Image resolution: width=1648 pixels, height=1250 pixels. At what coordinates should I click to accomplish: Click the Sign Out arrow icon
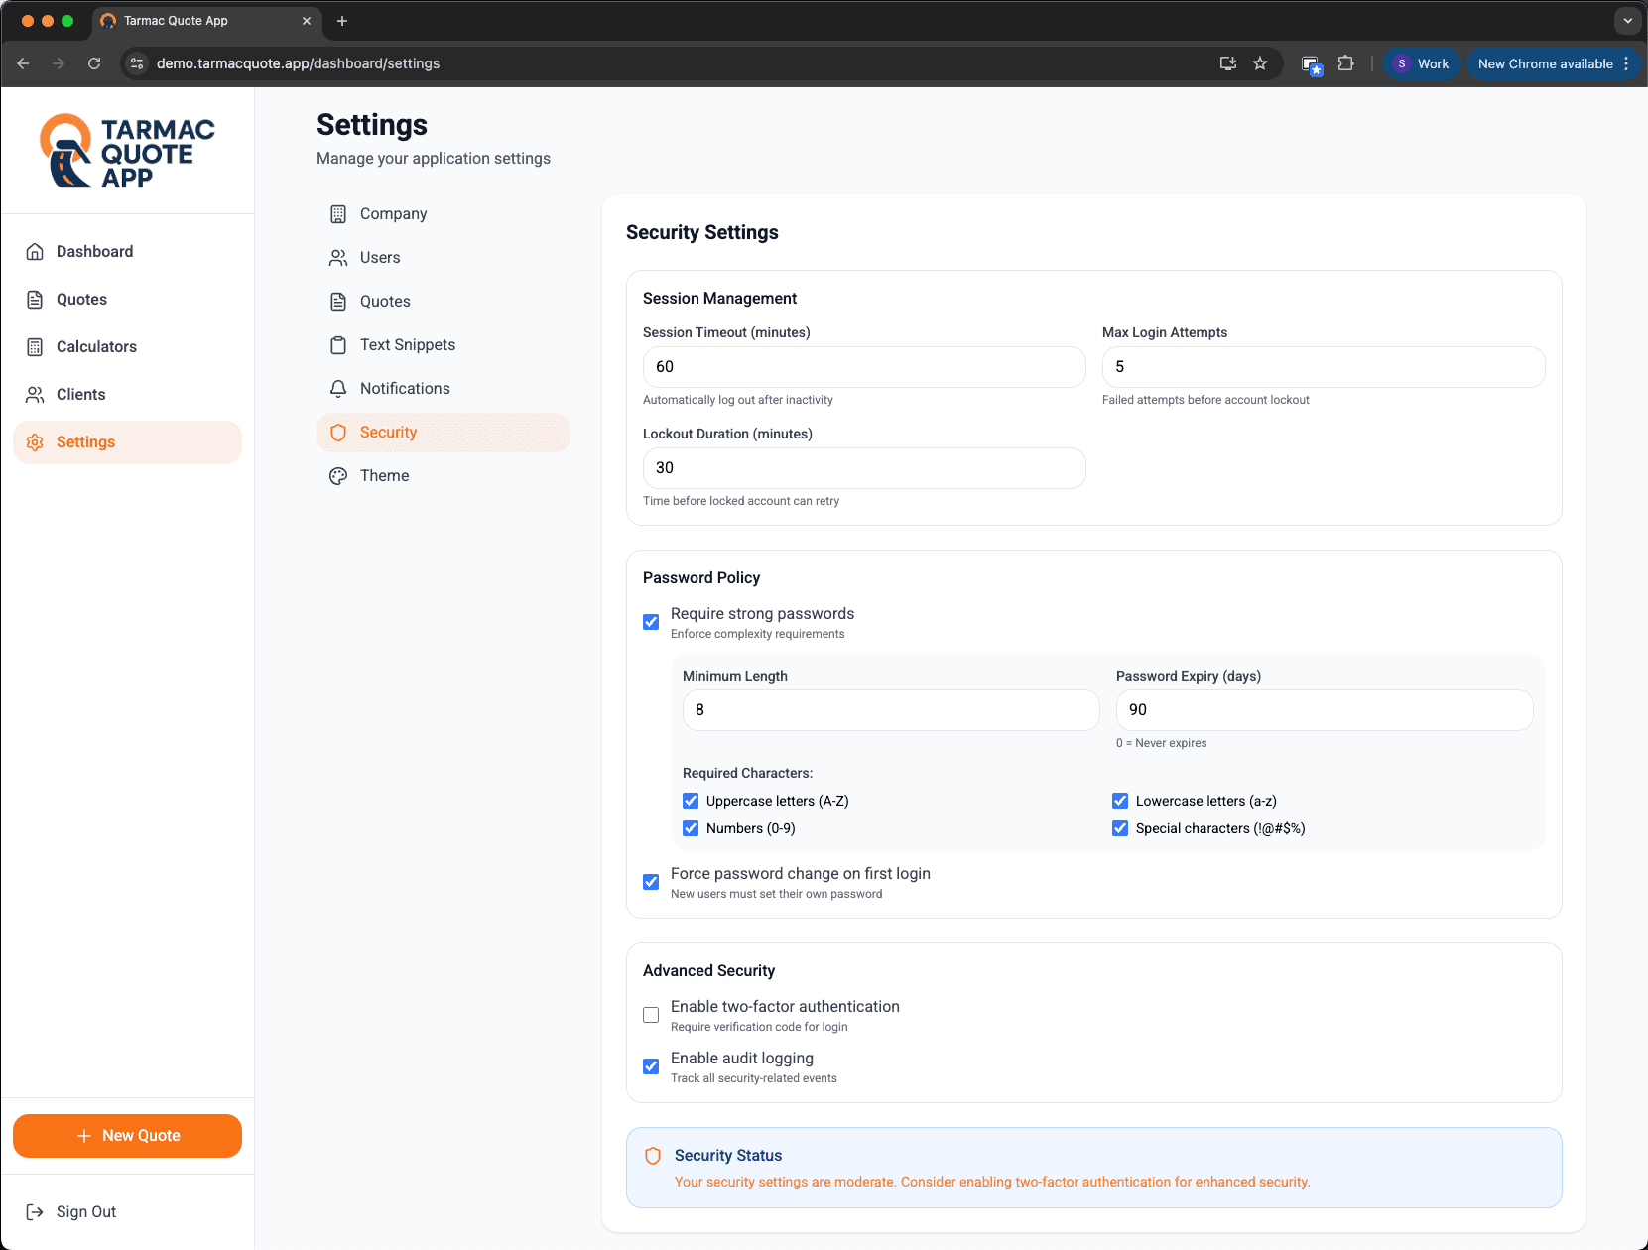(x=35, y=1212)
